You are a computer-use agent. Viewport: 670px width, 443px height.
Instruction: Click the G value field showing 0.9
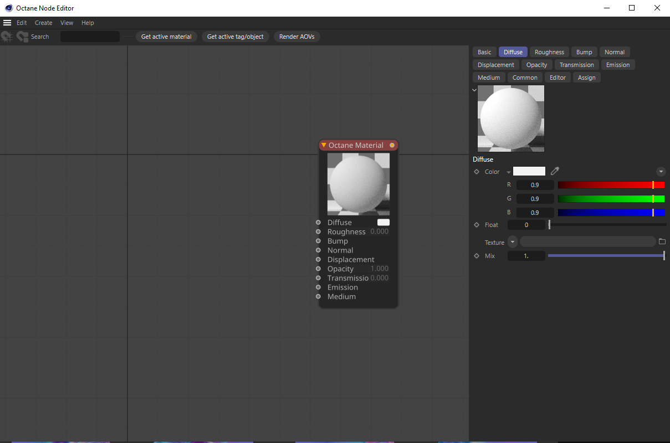pos(535,199)
